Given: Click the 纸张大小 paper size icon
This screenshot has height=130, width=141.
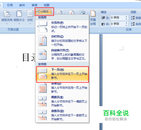Looking at the screenshot, I should point(19,14).
